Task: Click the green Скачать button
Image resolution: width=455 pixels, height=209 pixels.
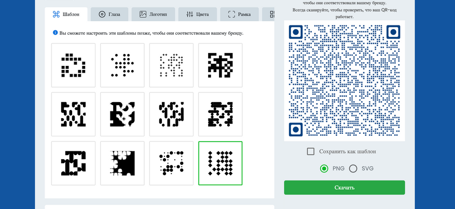Action: pyautogui.click(x=344, y=188)
